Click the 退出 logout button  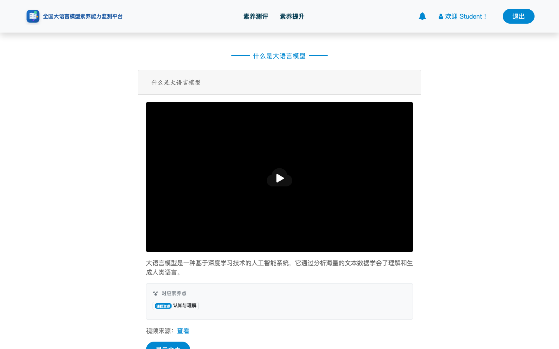point(519,16)
